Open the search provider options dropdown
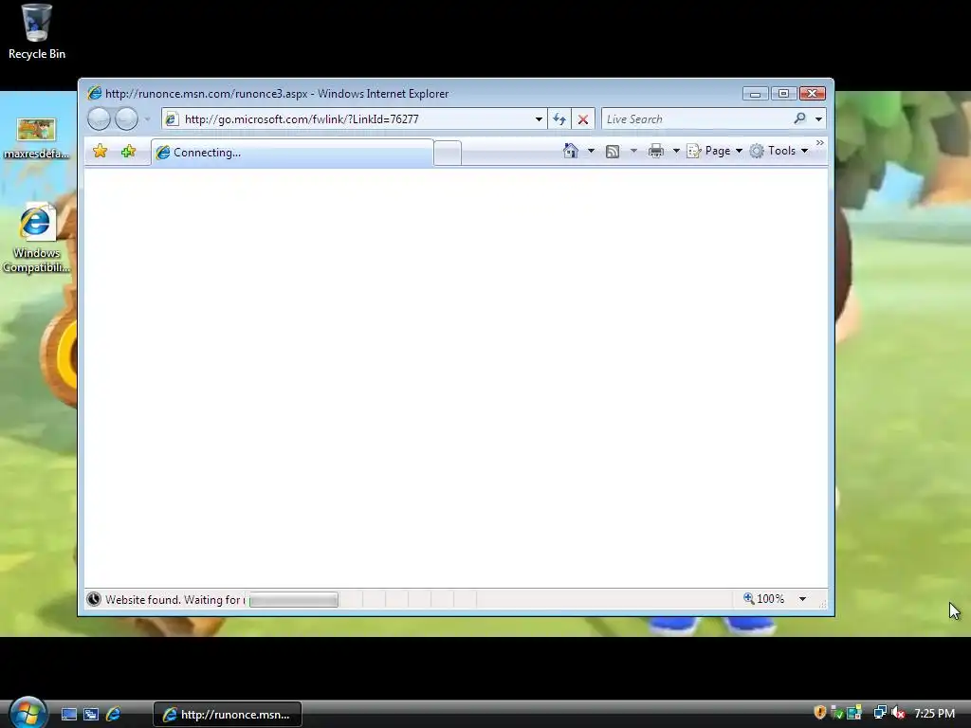 coord(818,118)
